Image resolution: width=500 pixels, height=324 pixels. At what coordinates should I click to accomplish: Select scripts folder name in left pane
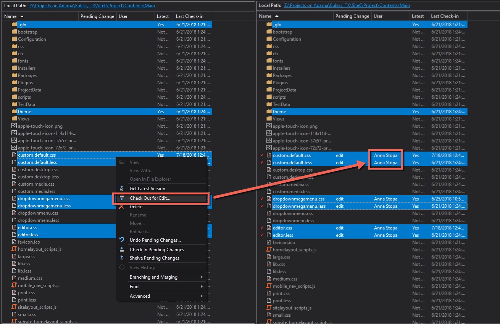(x=24, y=97)
